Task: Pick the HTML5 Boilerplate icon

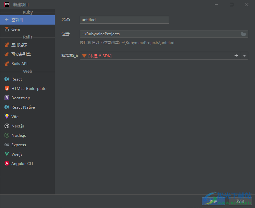Action: (7, 89)
